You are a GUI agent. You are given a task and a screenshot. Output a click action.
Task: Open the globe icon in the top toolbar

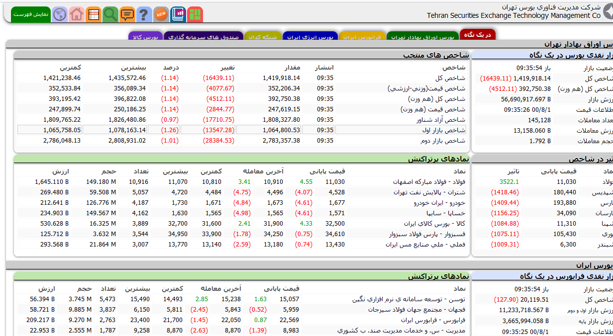click(60, 14)
